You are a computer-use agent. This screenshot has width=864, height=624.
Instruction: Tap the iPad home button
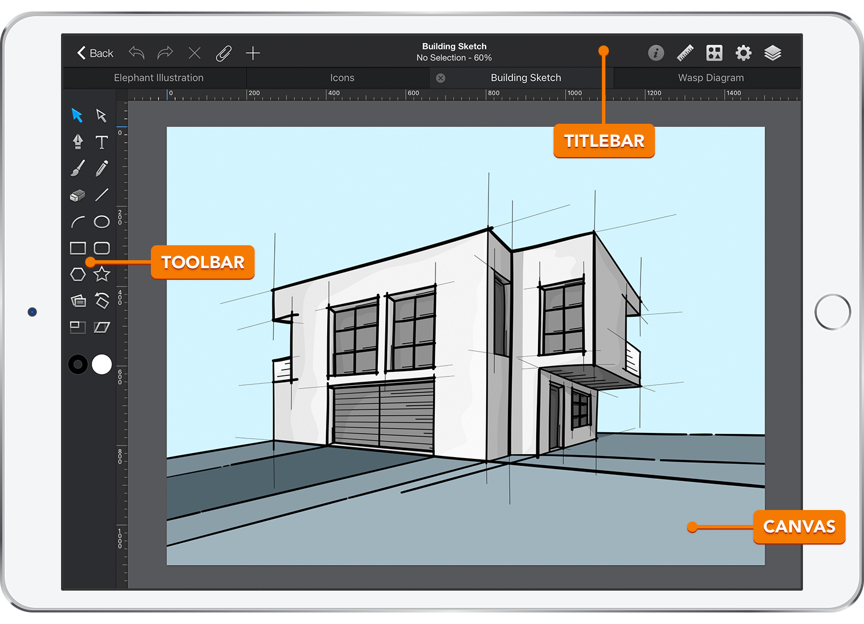[833, 312]
